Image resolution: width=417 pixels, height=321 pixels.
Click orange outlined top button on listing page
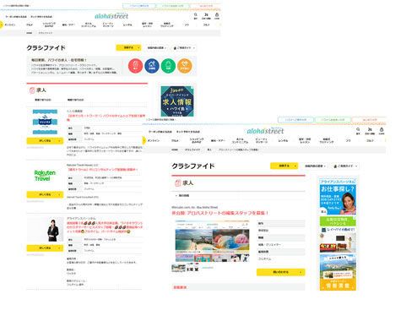click(206, 6)
